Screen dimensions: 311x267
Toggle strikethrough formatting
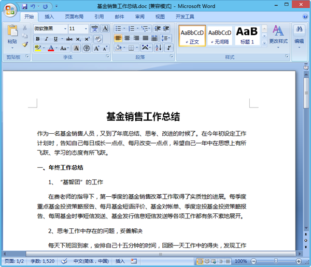pyautogui.click(x=69, y=39)
